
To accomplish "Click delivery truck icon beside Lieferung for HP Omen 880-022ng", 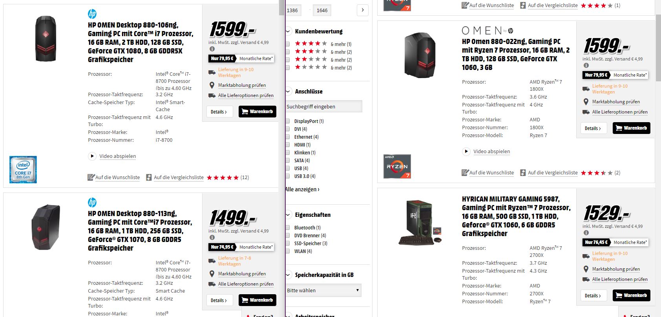I will [586, 89].
